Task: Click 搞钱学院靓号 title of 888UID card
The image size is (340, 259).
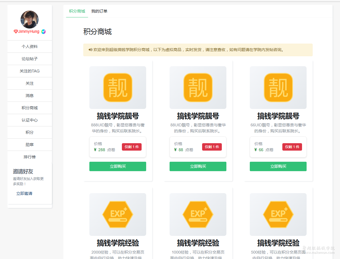Action: [x=118, y=116]
